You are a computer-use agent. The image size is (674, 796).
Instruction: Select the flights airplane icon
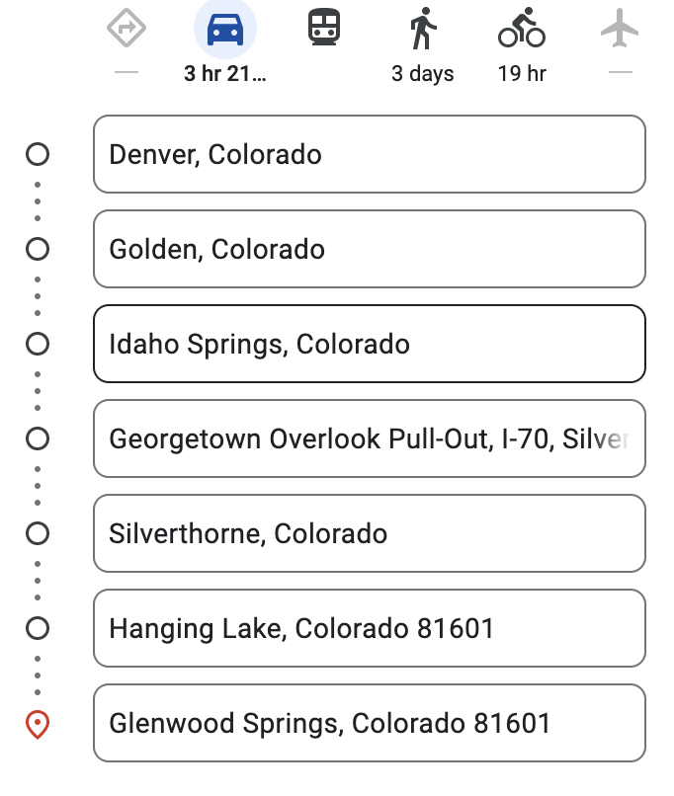tap(620, 30)
